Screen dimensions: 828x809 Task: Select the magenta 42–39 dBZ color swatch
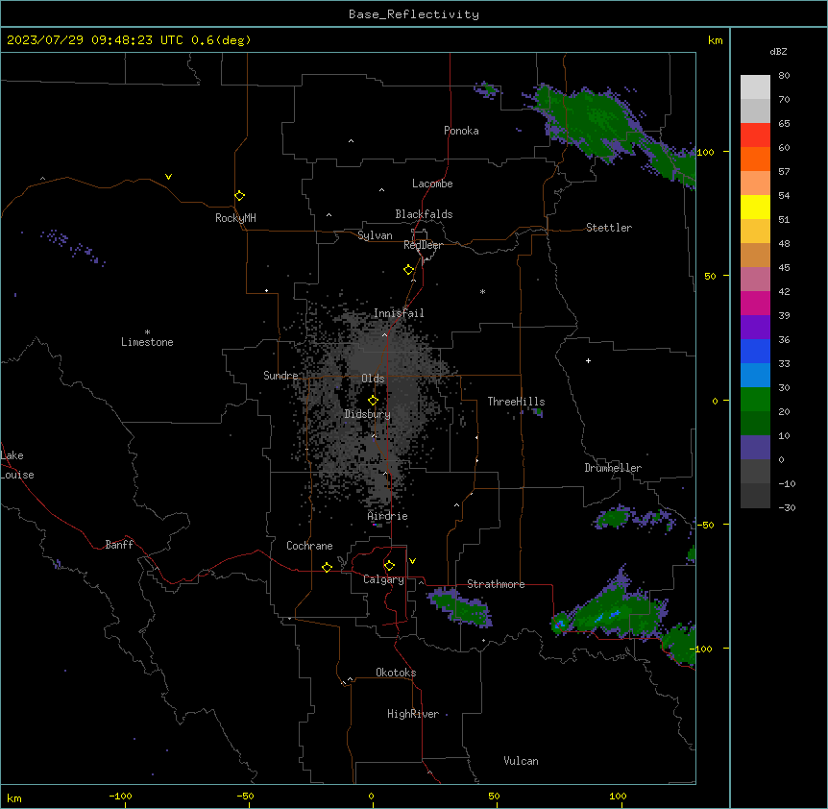click(x=755, y=303)
